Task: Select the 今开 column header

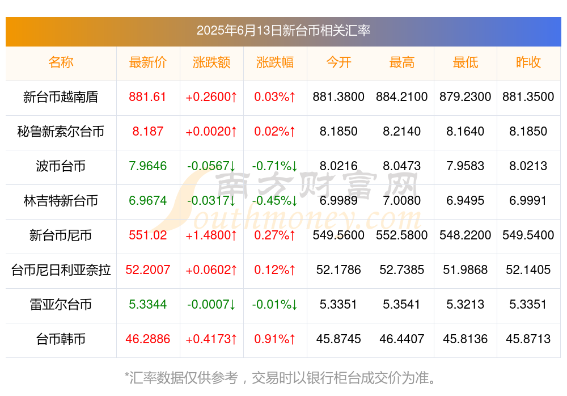Action: click(x=338, y=62)
